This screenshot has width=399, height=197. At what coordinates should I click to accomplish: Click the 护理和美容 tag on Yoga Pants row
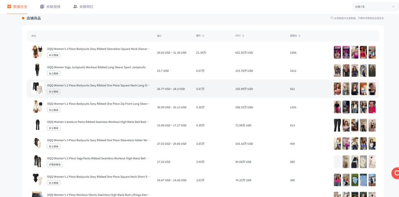point(55,165)
